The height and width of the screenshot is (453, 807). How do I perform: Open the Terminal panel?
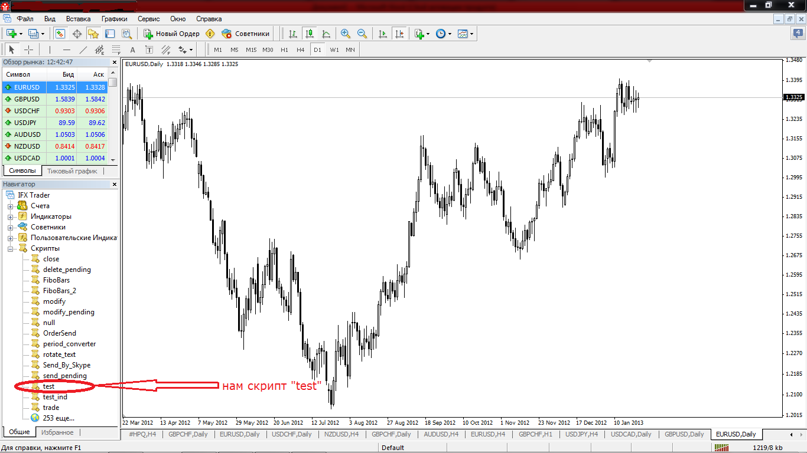click(x=110, y=34)
